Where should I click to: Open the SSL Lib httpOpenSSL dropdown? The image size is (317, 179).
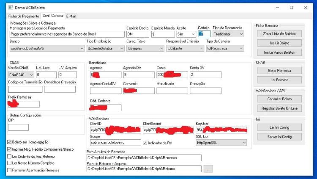click(x=221, y=143)
